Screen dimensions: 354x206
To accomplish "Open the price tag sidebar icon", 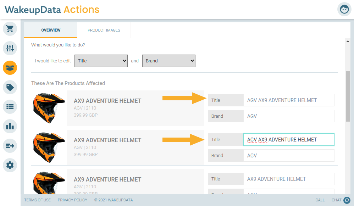I will [x=10, y=87].
